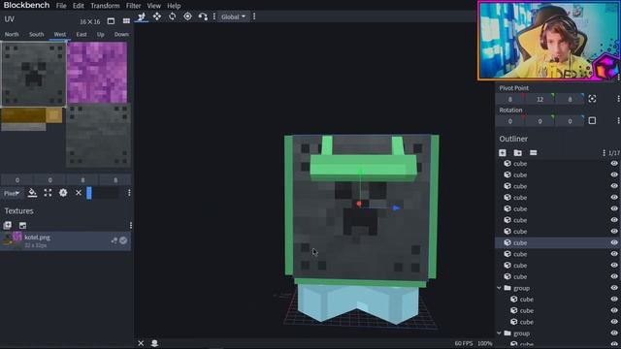Viewport: 621px width, 349px height.
Task: Click the Maximize UV corners icon
Action: coord(48,193)
